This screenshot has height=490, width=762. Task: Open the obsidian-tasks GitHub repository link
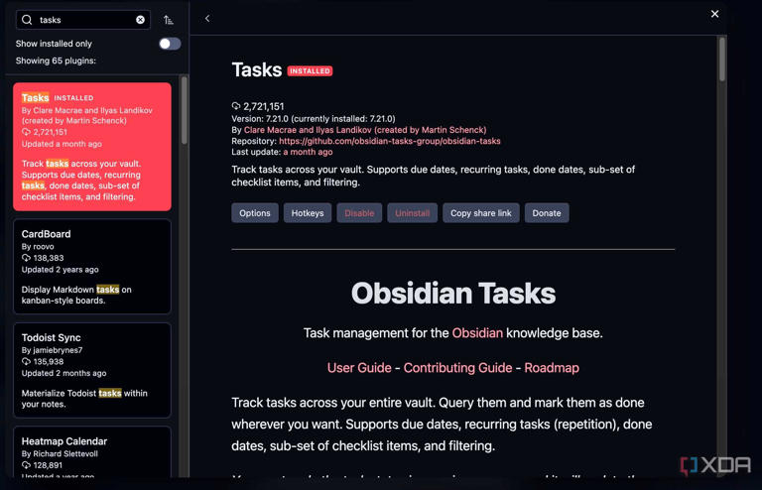[390, 141]
